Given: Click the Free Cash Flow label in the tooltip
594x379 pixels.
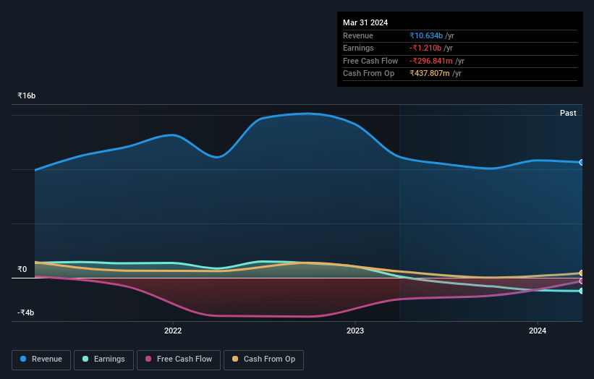Looking at the screenshot, I should [x=370, y=61].
